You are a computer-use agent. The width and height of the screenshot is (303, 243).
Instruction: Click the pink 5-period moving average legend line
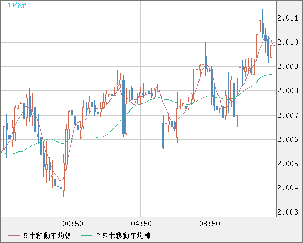14,236
